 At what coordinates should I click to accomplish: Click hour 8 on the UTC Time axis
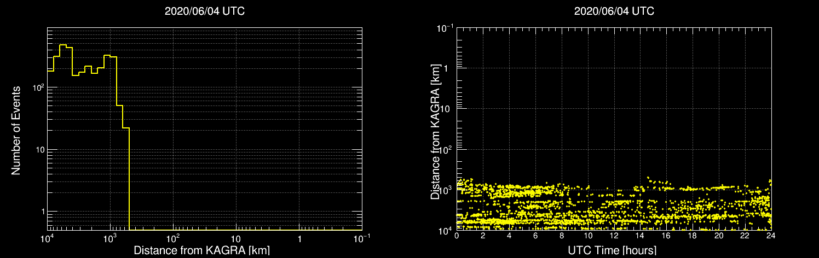point(562,236)
